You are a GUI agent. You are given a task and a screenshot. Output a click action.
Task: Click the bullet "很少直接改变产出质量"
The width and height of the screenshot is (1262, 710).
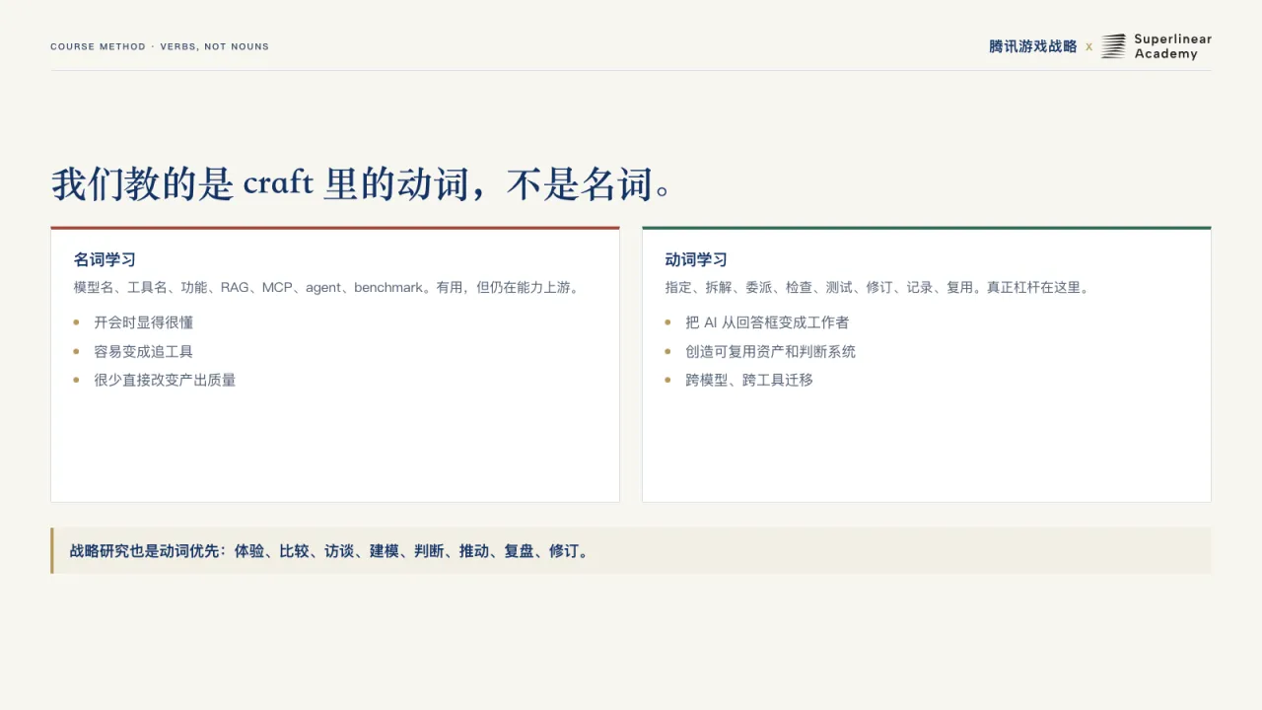(x=165, y=380)
